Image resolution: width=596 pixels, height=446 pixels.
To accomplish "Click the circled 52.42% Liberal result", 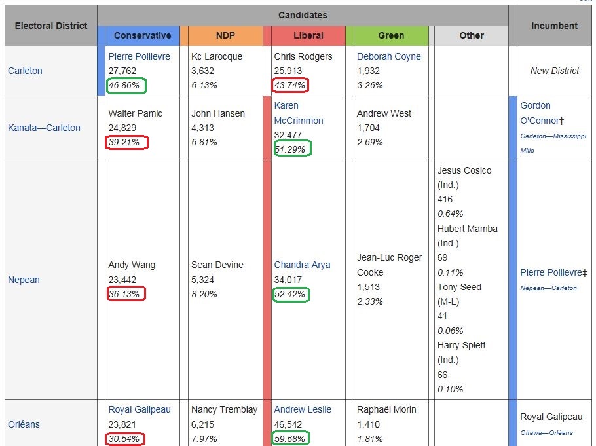I will (x=291, y=294).
